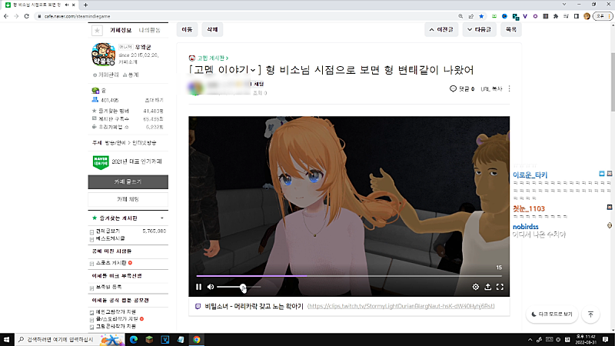Screen dimensions: 615x346
Task: Open 카페관리 with the gear icon
Action: pyautogui.click(x=105, y=75)
